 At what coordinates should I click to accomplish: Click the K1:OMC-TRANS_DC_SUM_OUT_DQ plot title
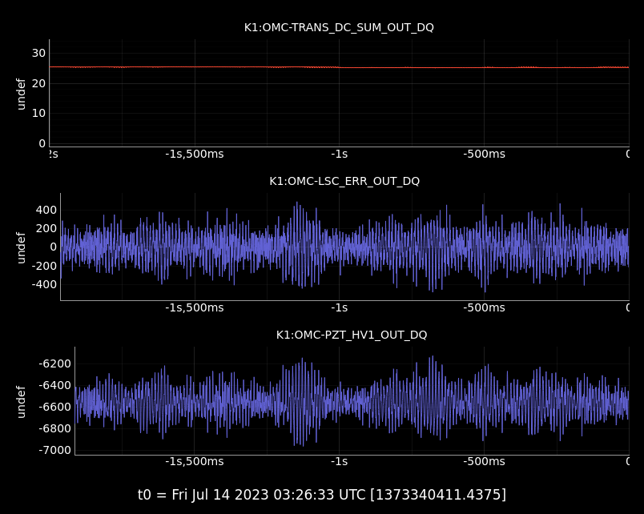(x=339, y=27)
